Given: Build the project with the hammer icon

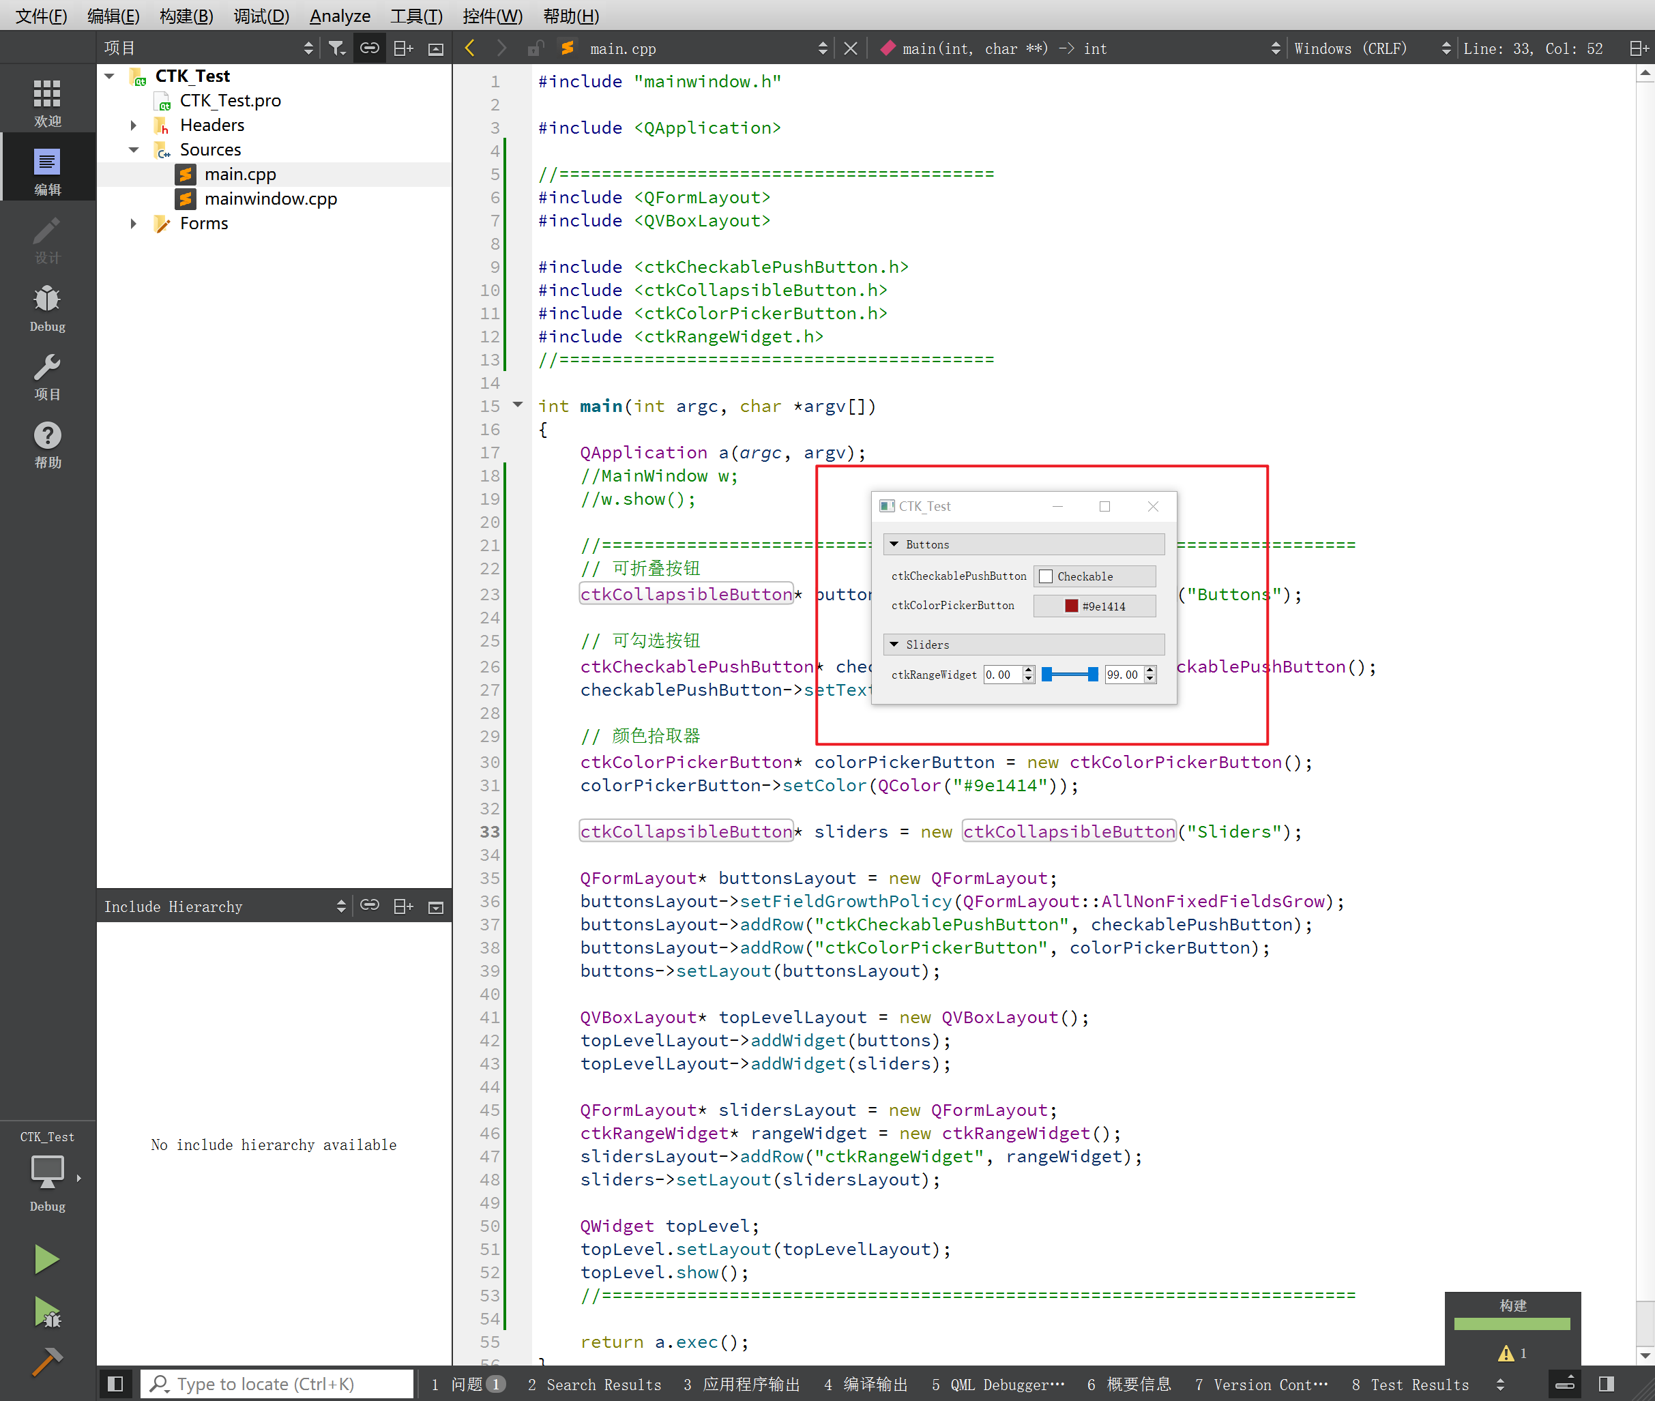Looking at the screenshot, I should point(47,1361).
